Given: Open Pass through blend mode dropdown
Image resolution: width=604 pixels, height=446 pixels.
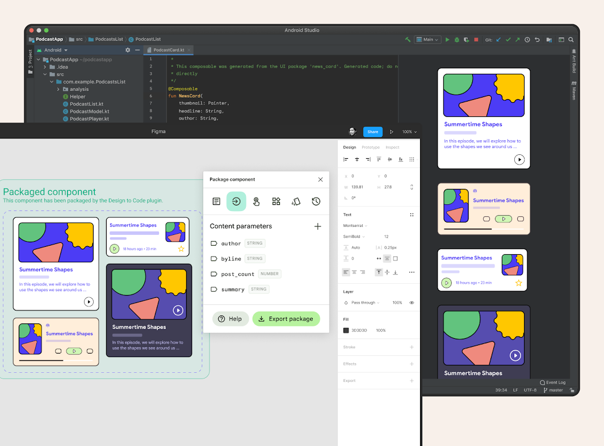Looking at the screenshot, I should click(x=365, y=303).
